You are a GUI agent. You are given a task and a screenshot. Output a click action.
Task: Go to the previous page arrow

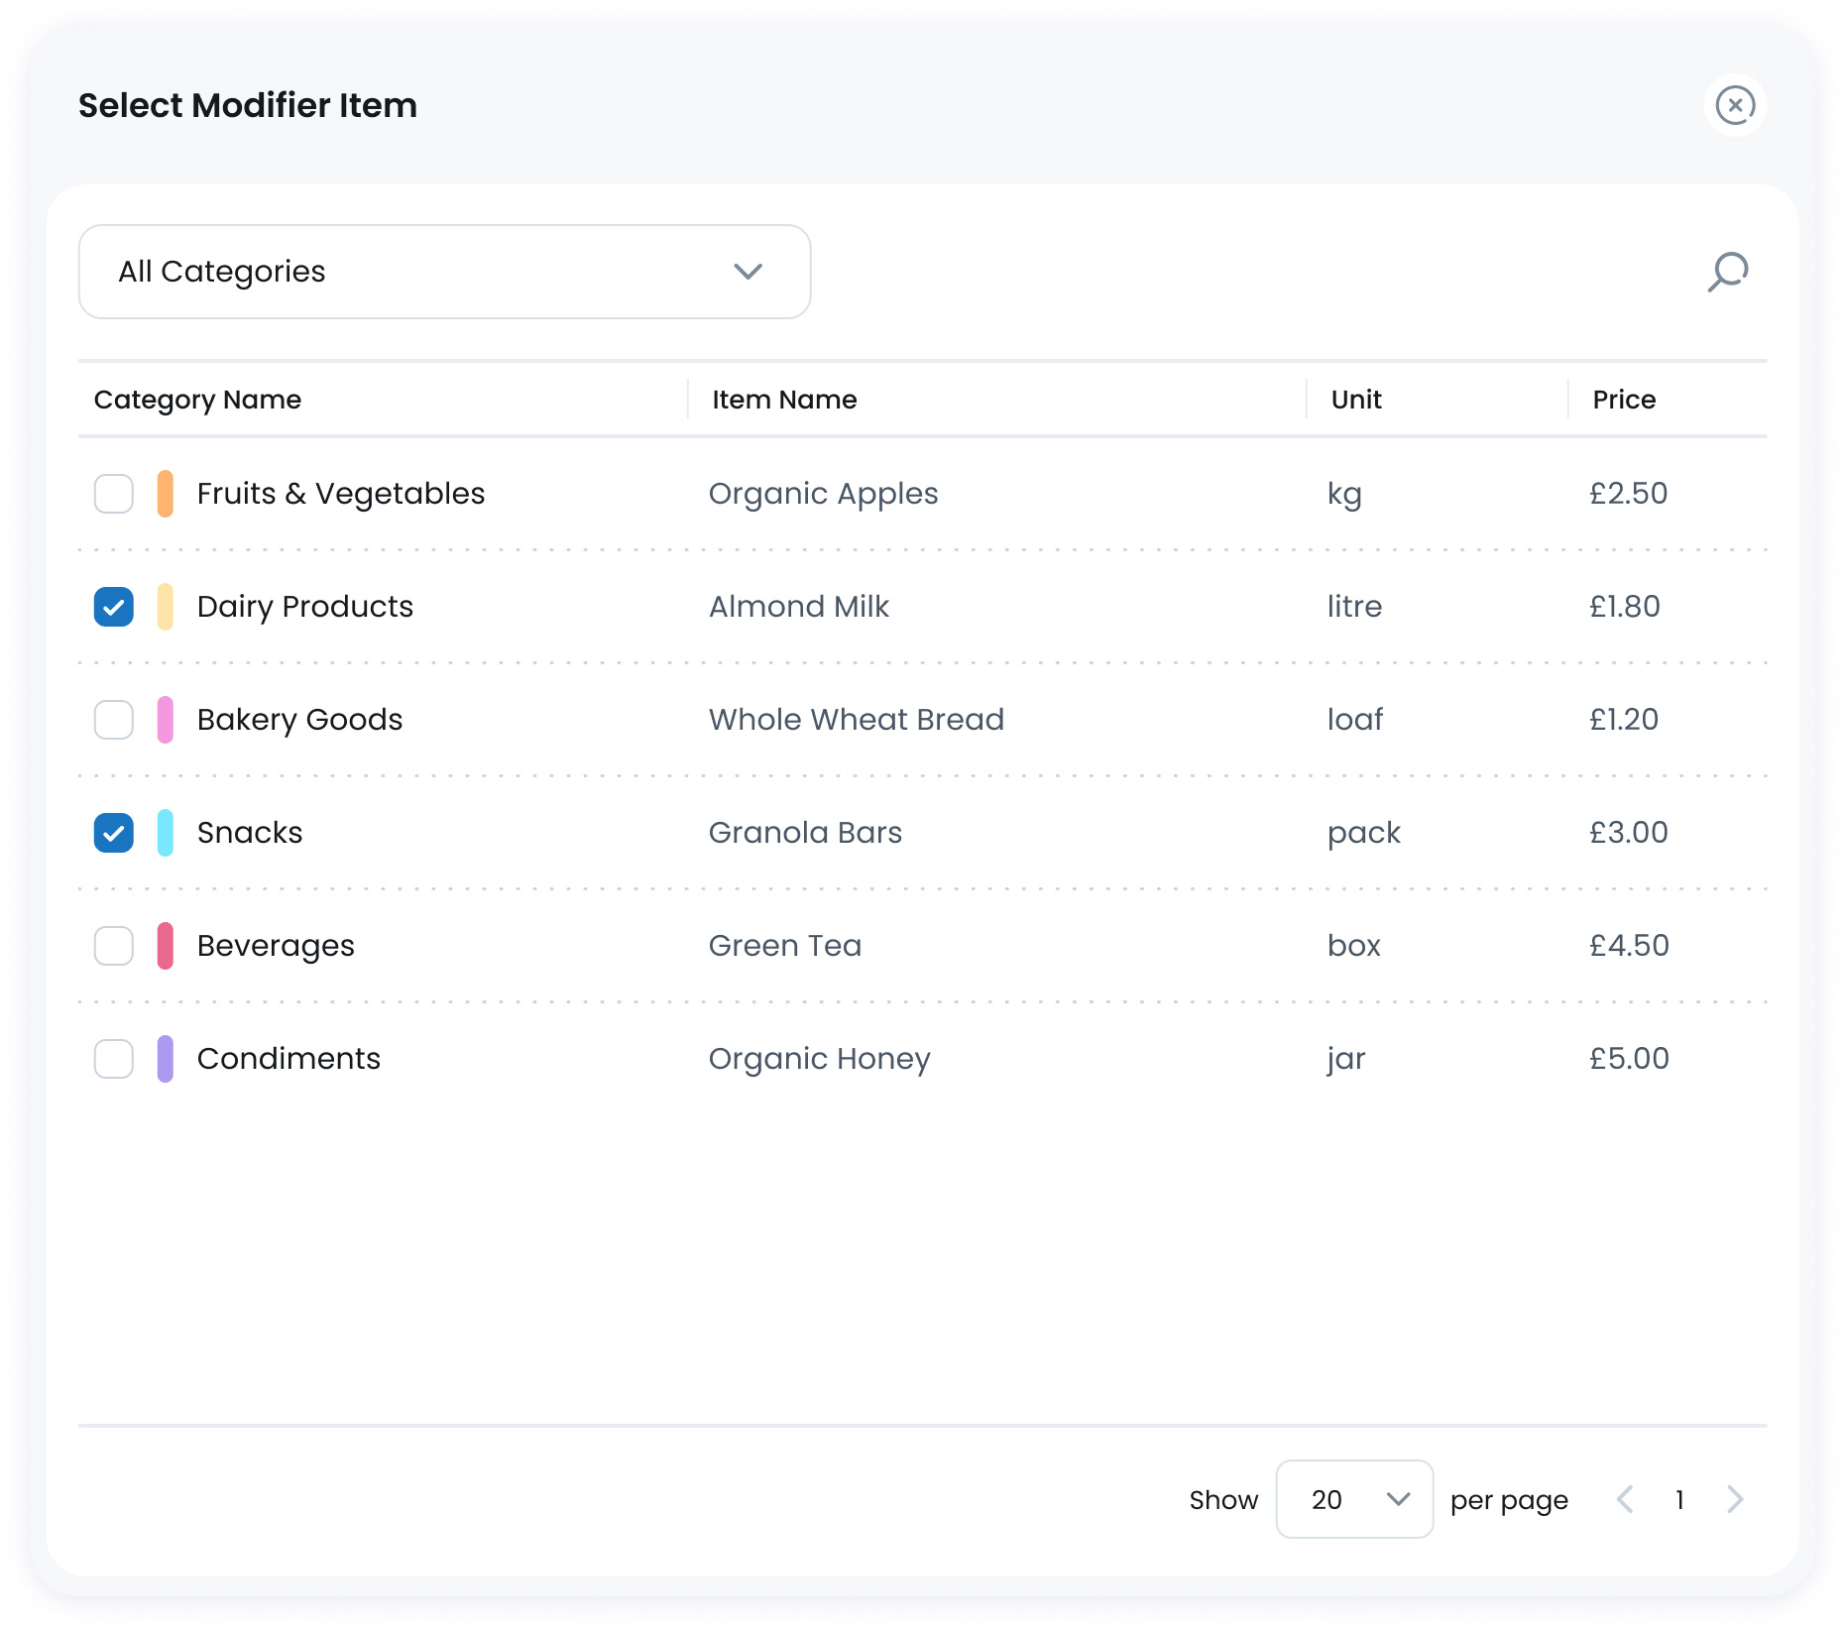tap(1625, 1499)
